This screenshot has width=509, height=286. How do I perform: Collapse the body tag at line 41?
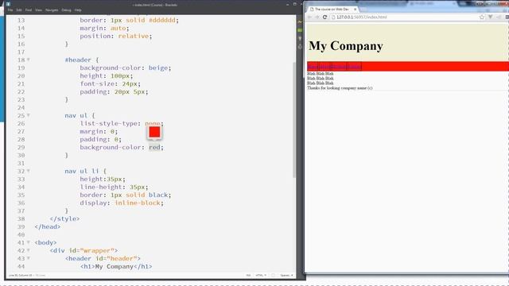[29, 242]
